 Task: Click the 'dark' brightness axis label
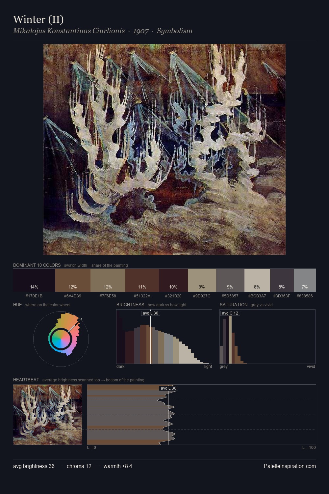(120, 366)
